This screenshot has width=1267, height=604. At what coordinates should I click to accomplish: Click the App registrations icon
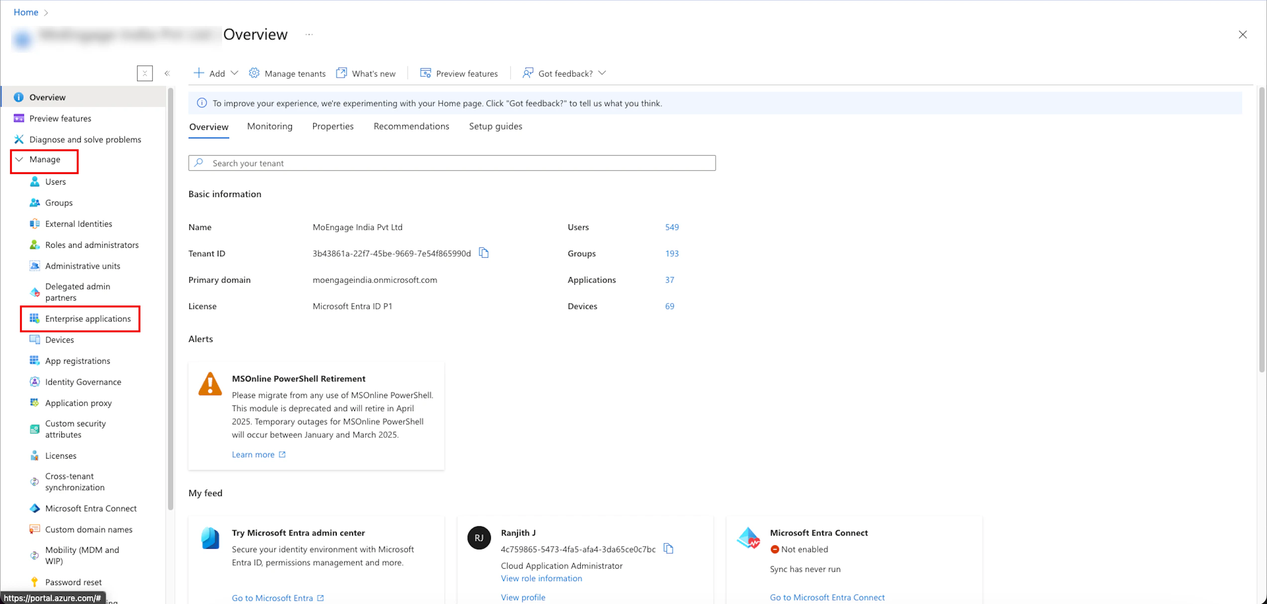coord(34,360)
